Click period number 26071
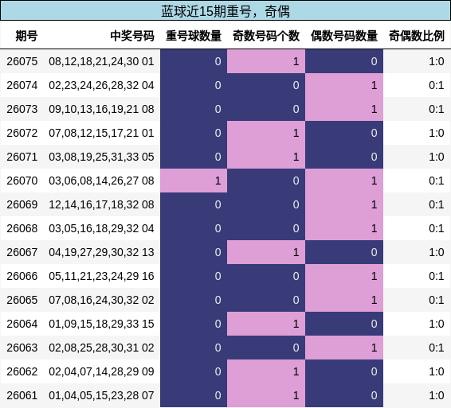The width and height of the screenshot is (451, 408). tap(22, 157)
